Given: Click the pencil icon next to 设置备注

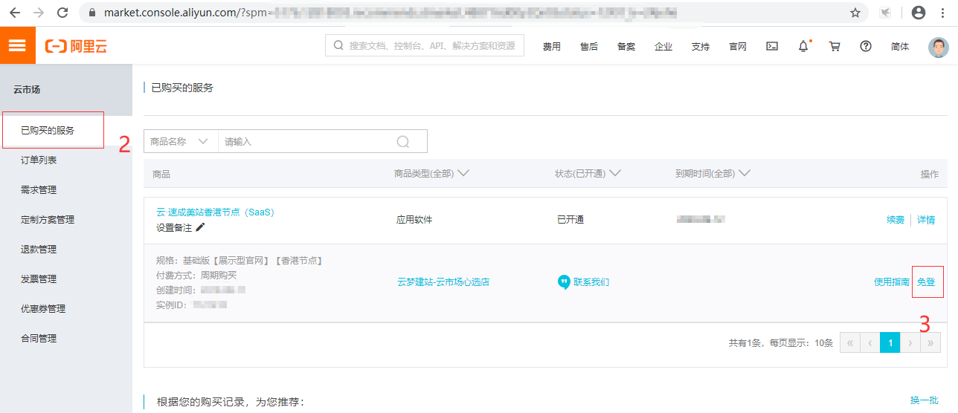Looking at the screenshot, I should [x=200, y=227].
